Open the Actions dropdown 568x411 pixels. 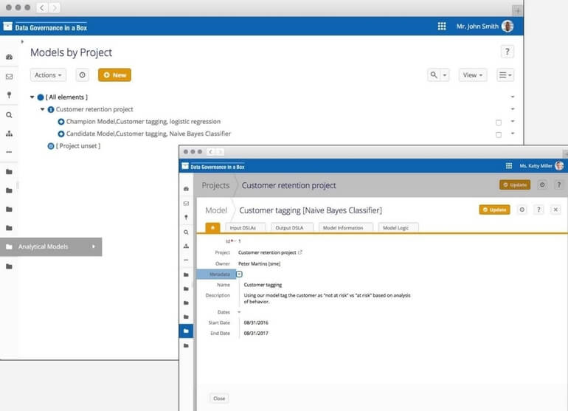[48, 75]
